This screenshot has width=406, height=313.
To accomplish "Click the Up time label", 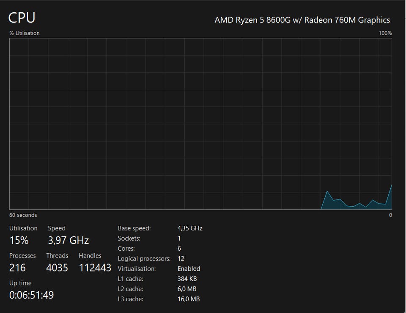I will click(x=20, y=283).
